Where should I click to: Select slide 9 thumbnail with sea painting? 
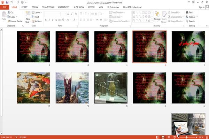[x=72, y=88]
